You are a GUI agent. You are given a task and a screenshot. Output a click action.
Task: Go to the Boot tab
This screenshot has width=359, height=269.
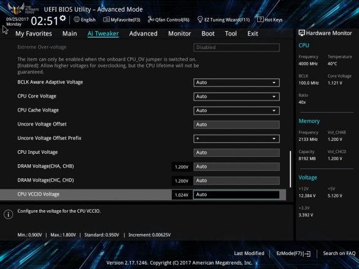208,34
